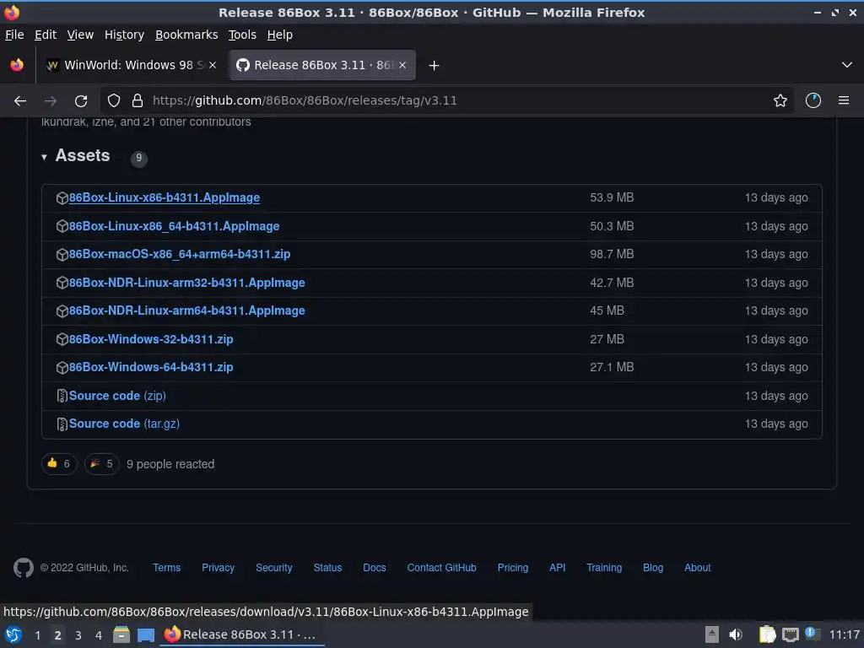Open the Edit menu
Image resolution: width=864 pixels, height=648 pixels.
point(46,35)
